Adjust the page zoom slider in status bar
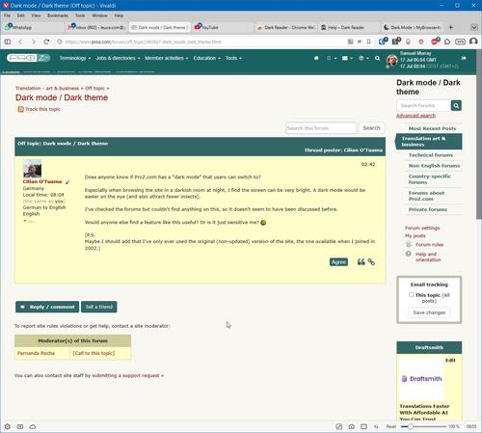The width and height of the screenshot is (482, 433). (x=424, y=426)
